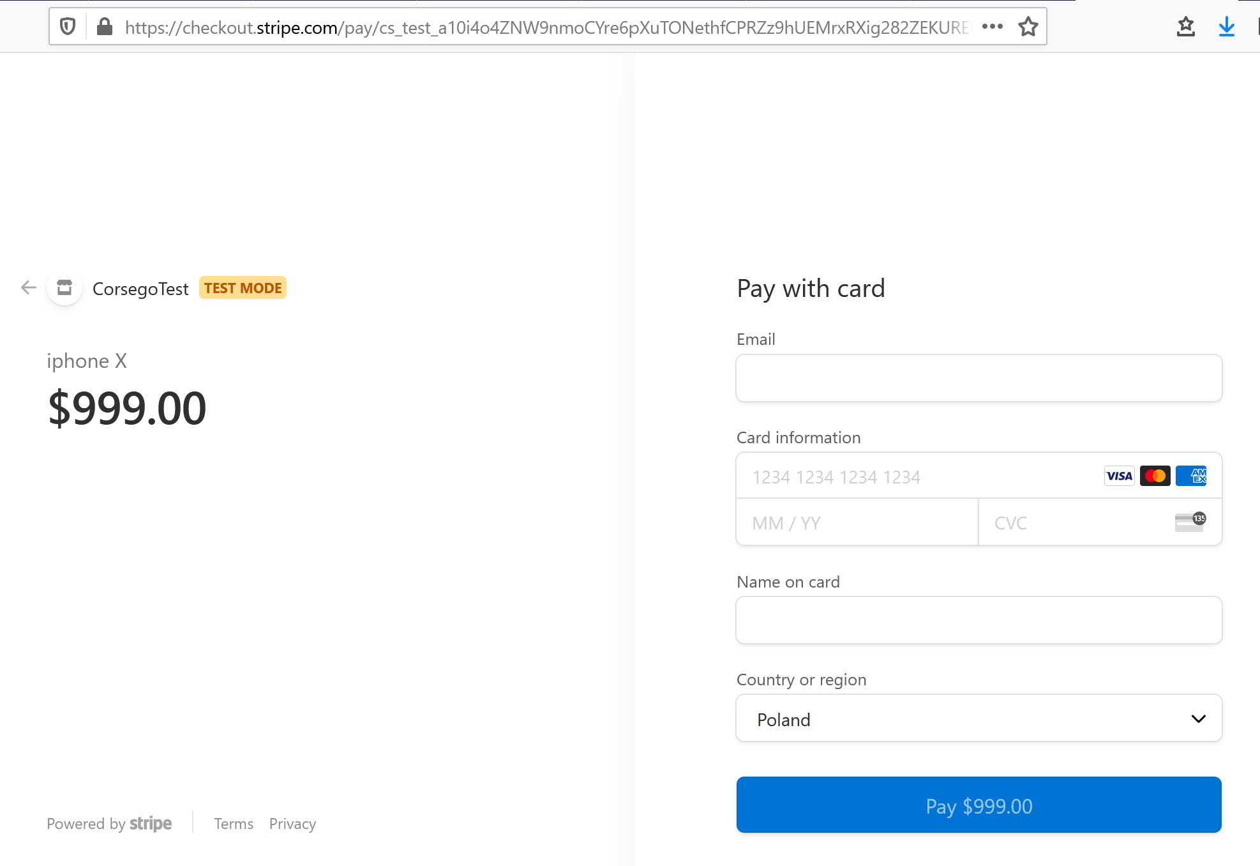Select the Email input field
This screenshot has height=866, width=1260.
click(979, 377)
